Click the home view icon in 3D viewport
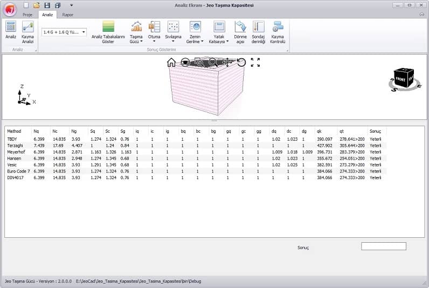This screenshot has height=288, width=429. coord(171,63)
